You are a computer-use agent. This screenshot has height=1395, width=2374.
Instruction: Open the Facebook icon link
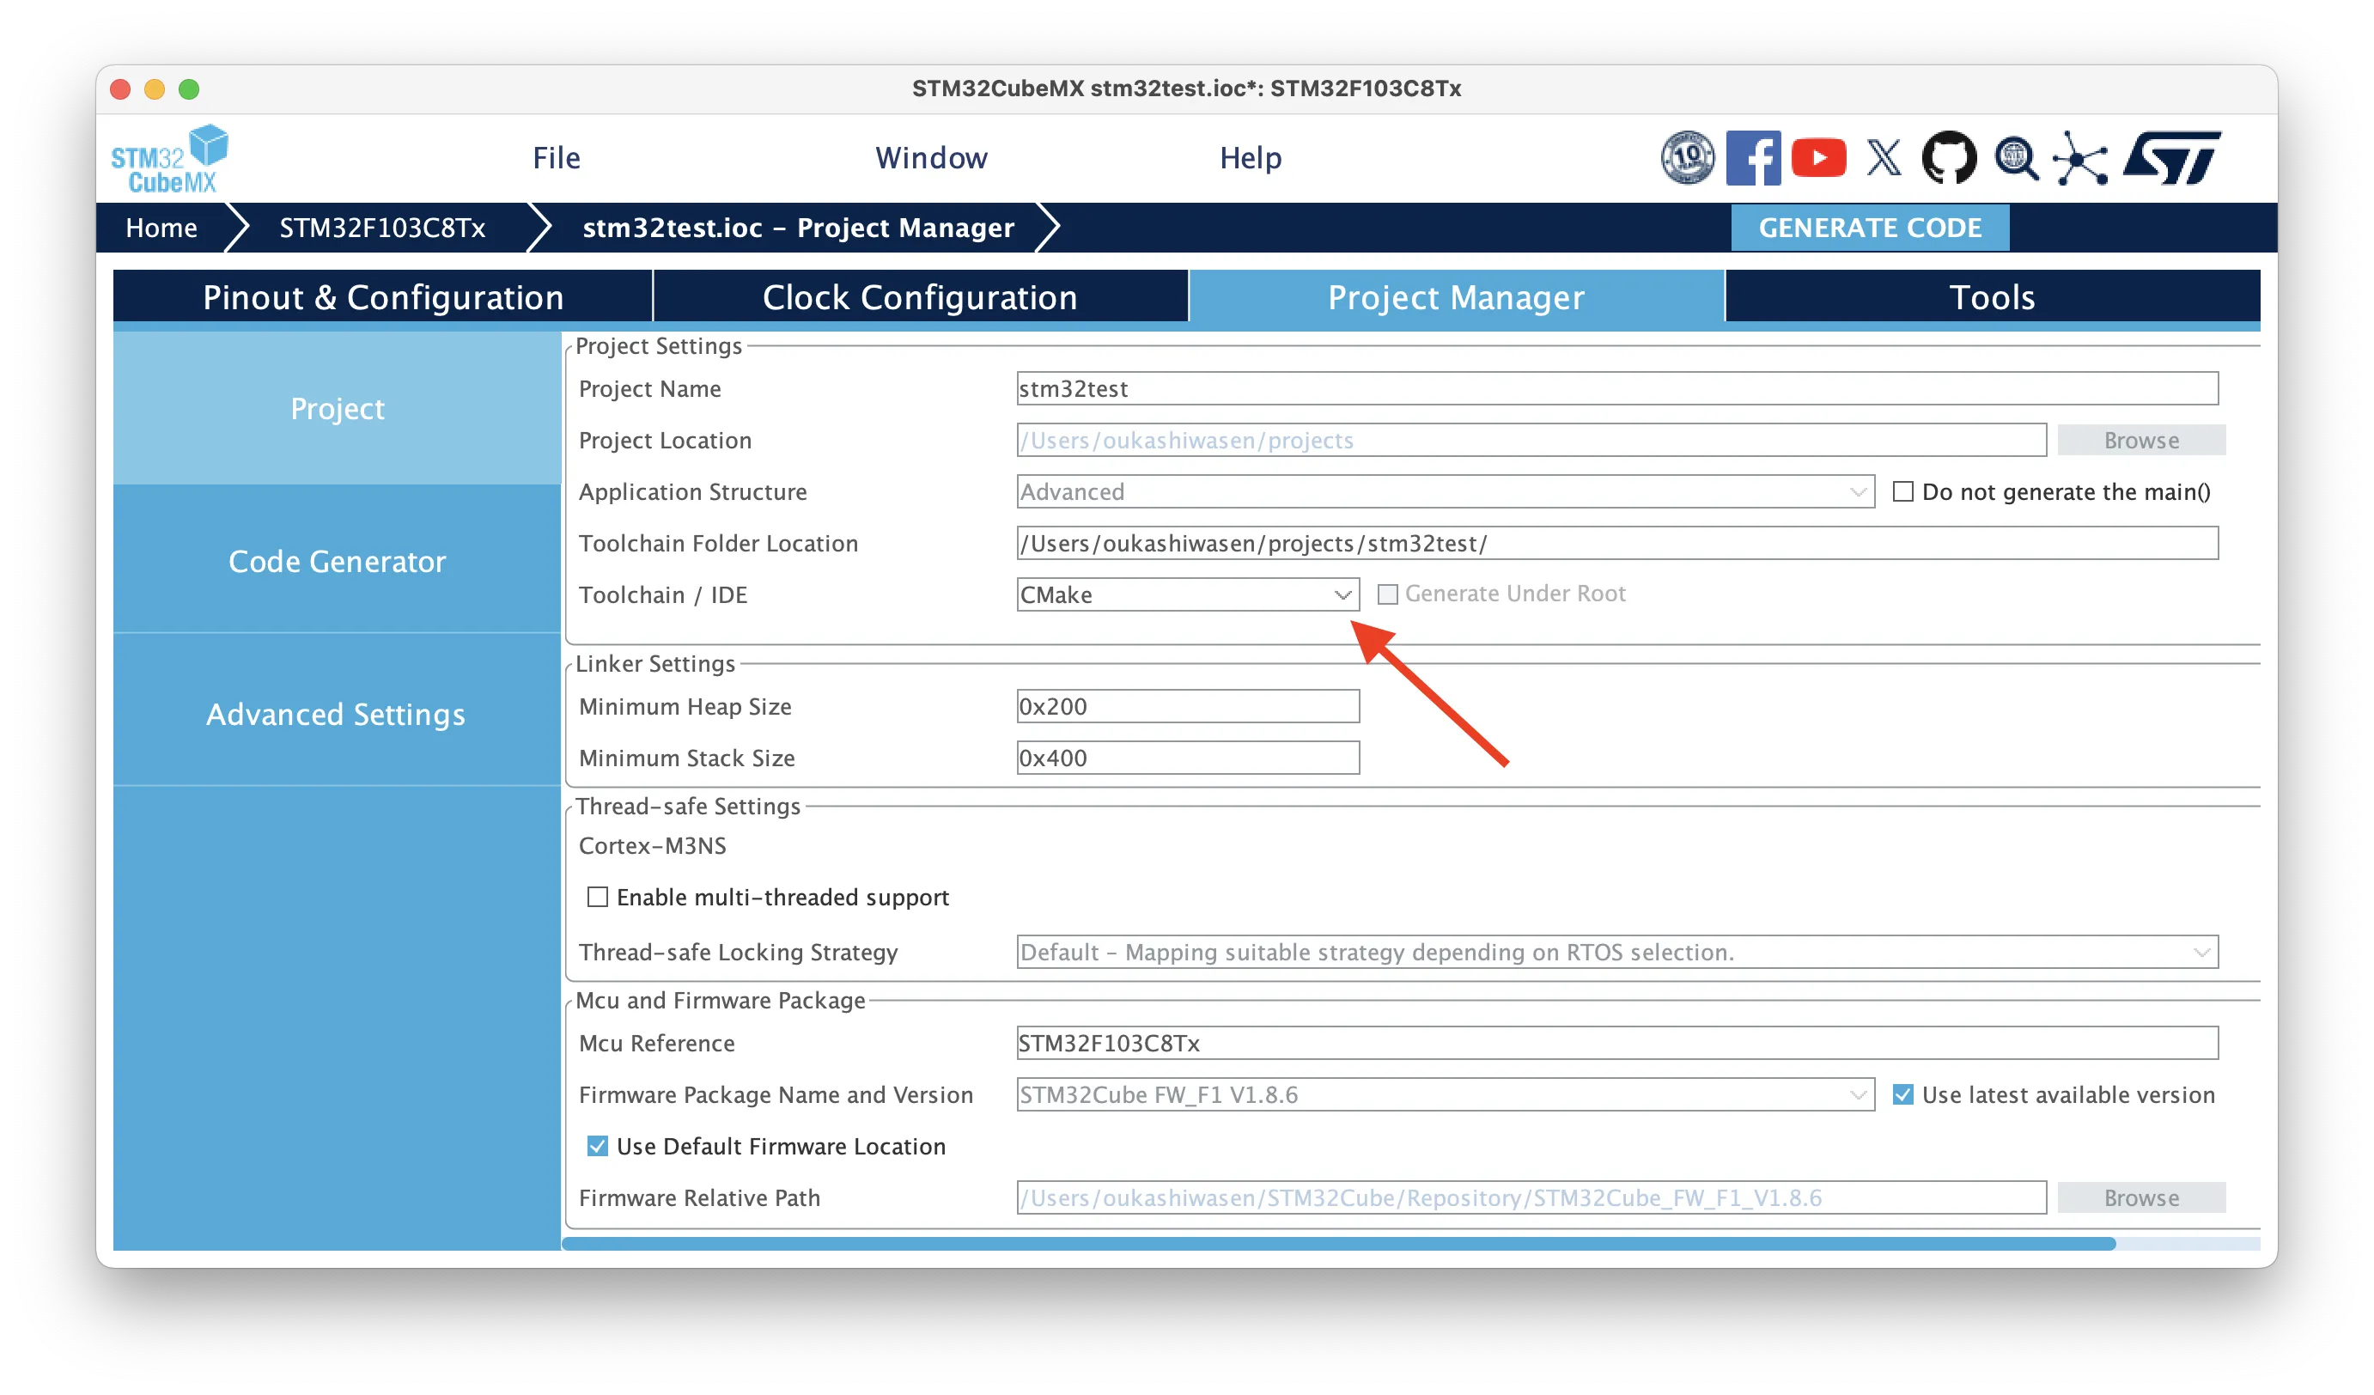1752,158
